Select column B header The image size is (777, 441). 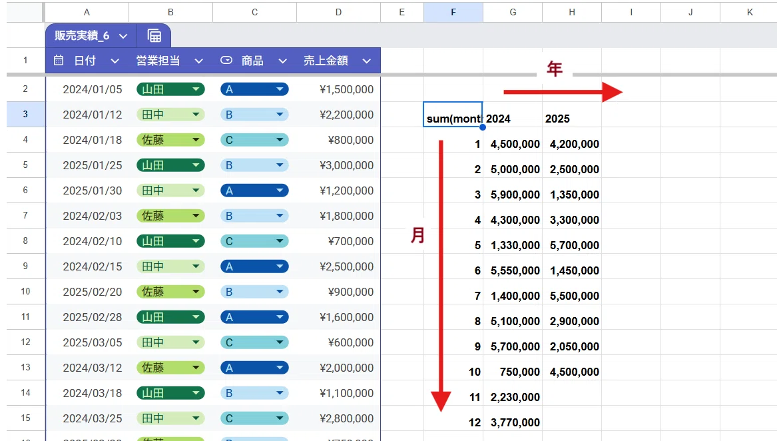170,12
